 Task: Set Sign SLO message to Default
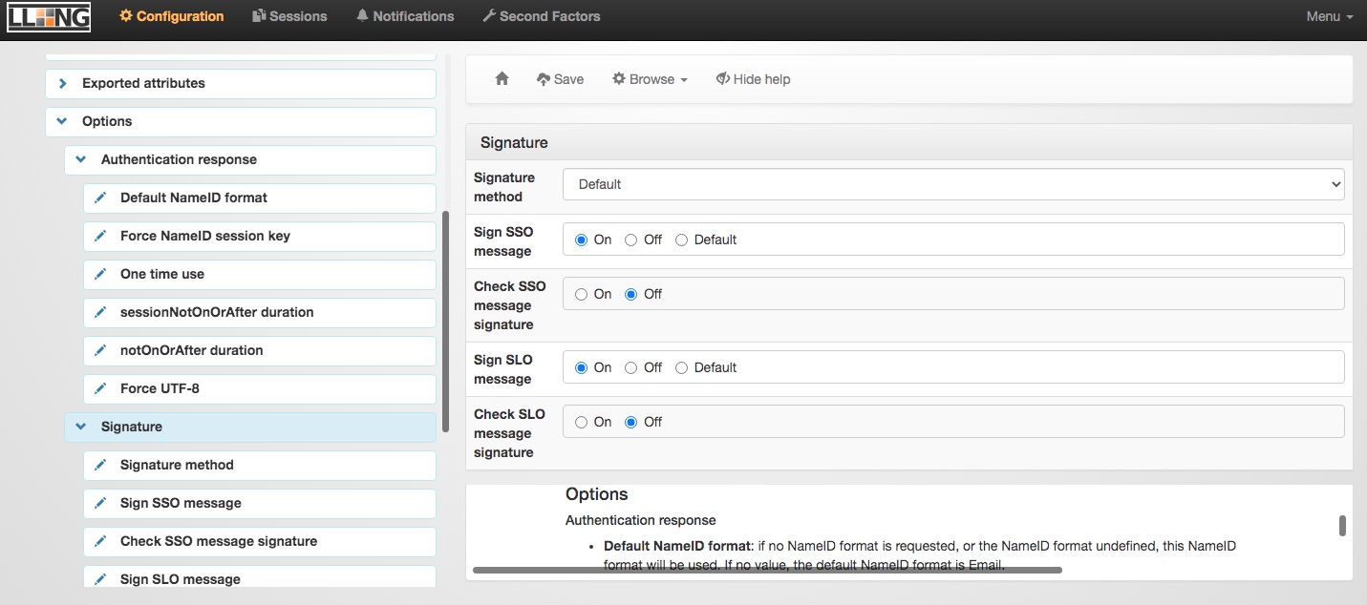pos(682,367)
